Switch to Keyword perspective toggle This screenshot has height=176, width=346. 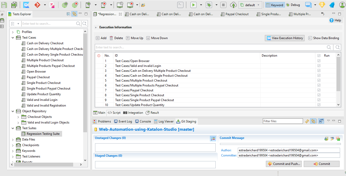point(274,5)
